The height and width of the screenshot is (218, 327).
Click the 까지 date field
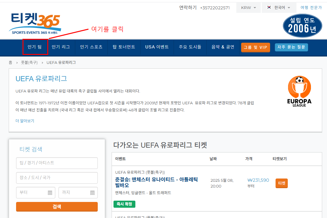78,193
